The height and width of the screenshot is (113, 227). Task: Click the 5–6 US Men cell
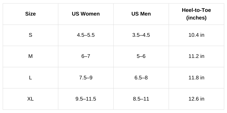pyautogui.click(x=141, y=56)
